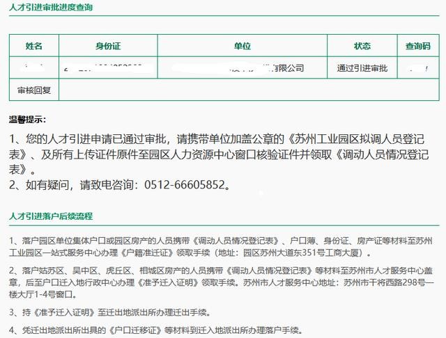Screen dimensions: 446x338
Task: Select the 单位 column header
Action: tap(242, 46)
